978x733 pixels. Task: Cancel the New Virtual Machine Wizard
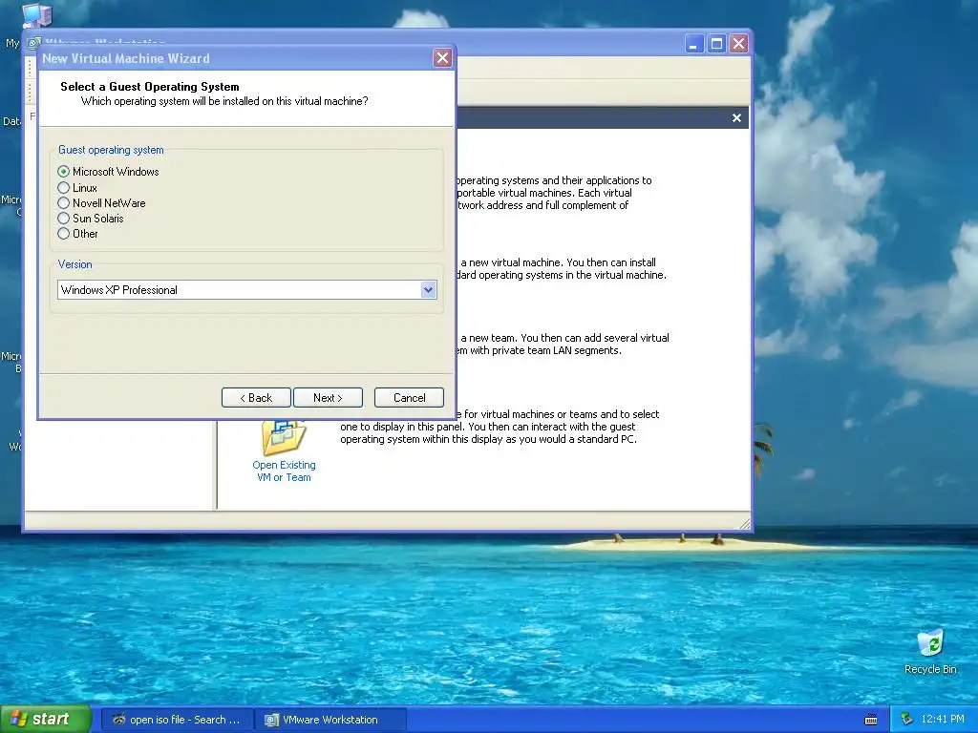click(409, 398)
